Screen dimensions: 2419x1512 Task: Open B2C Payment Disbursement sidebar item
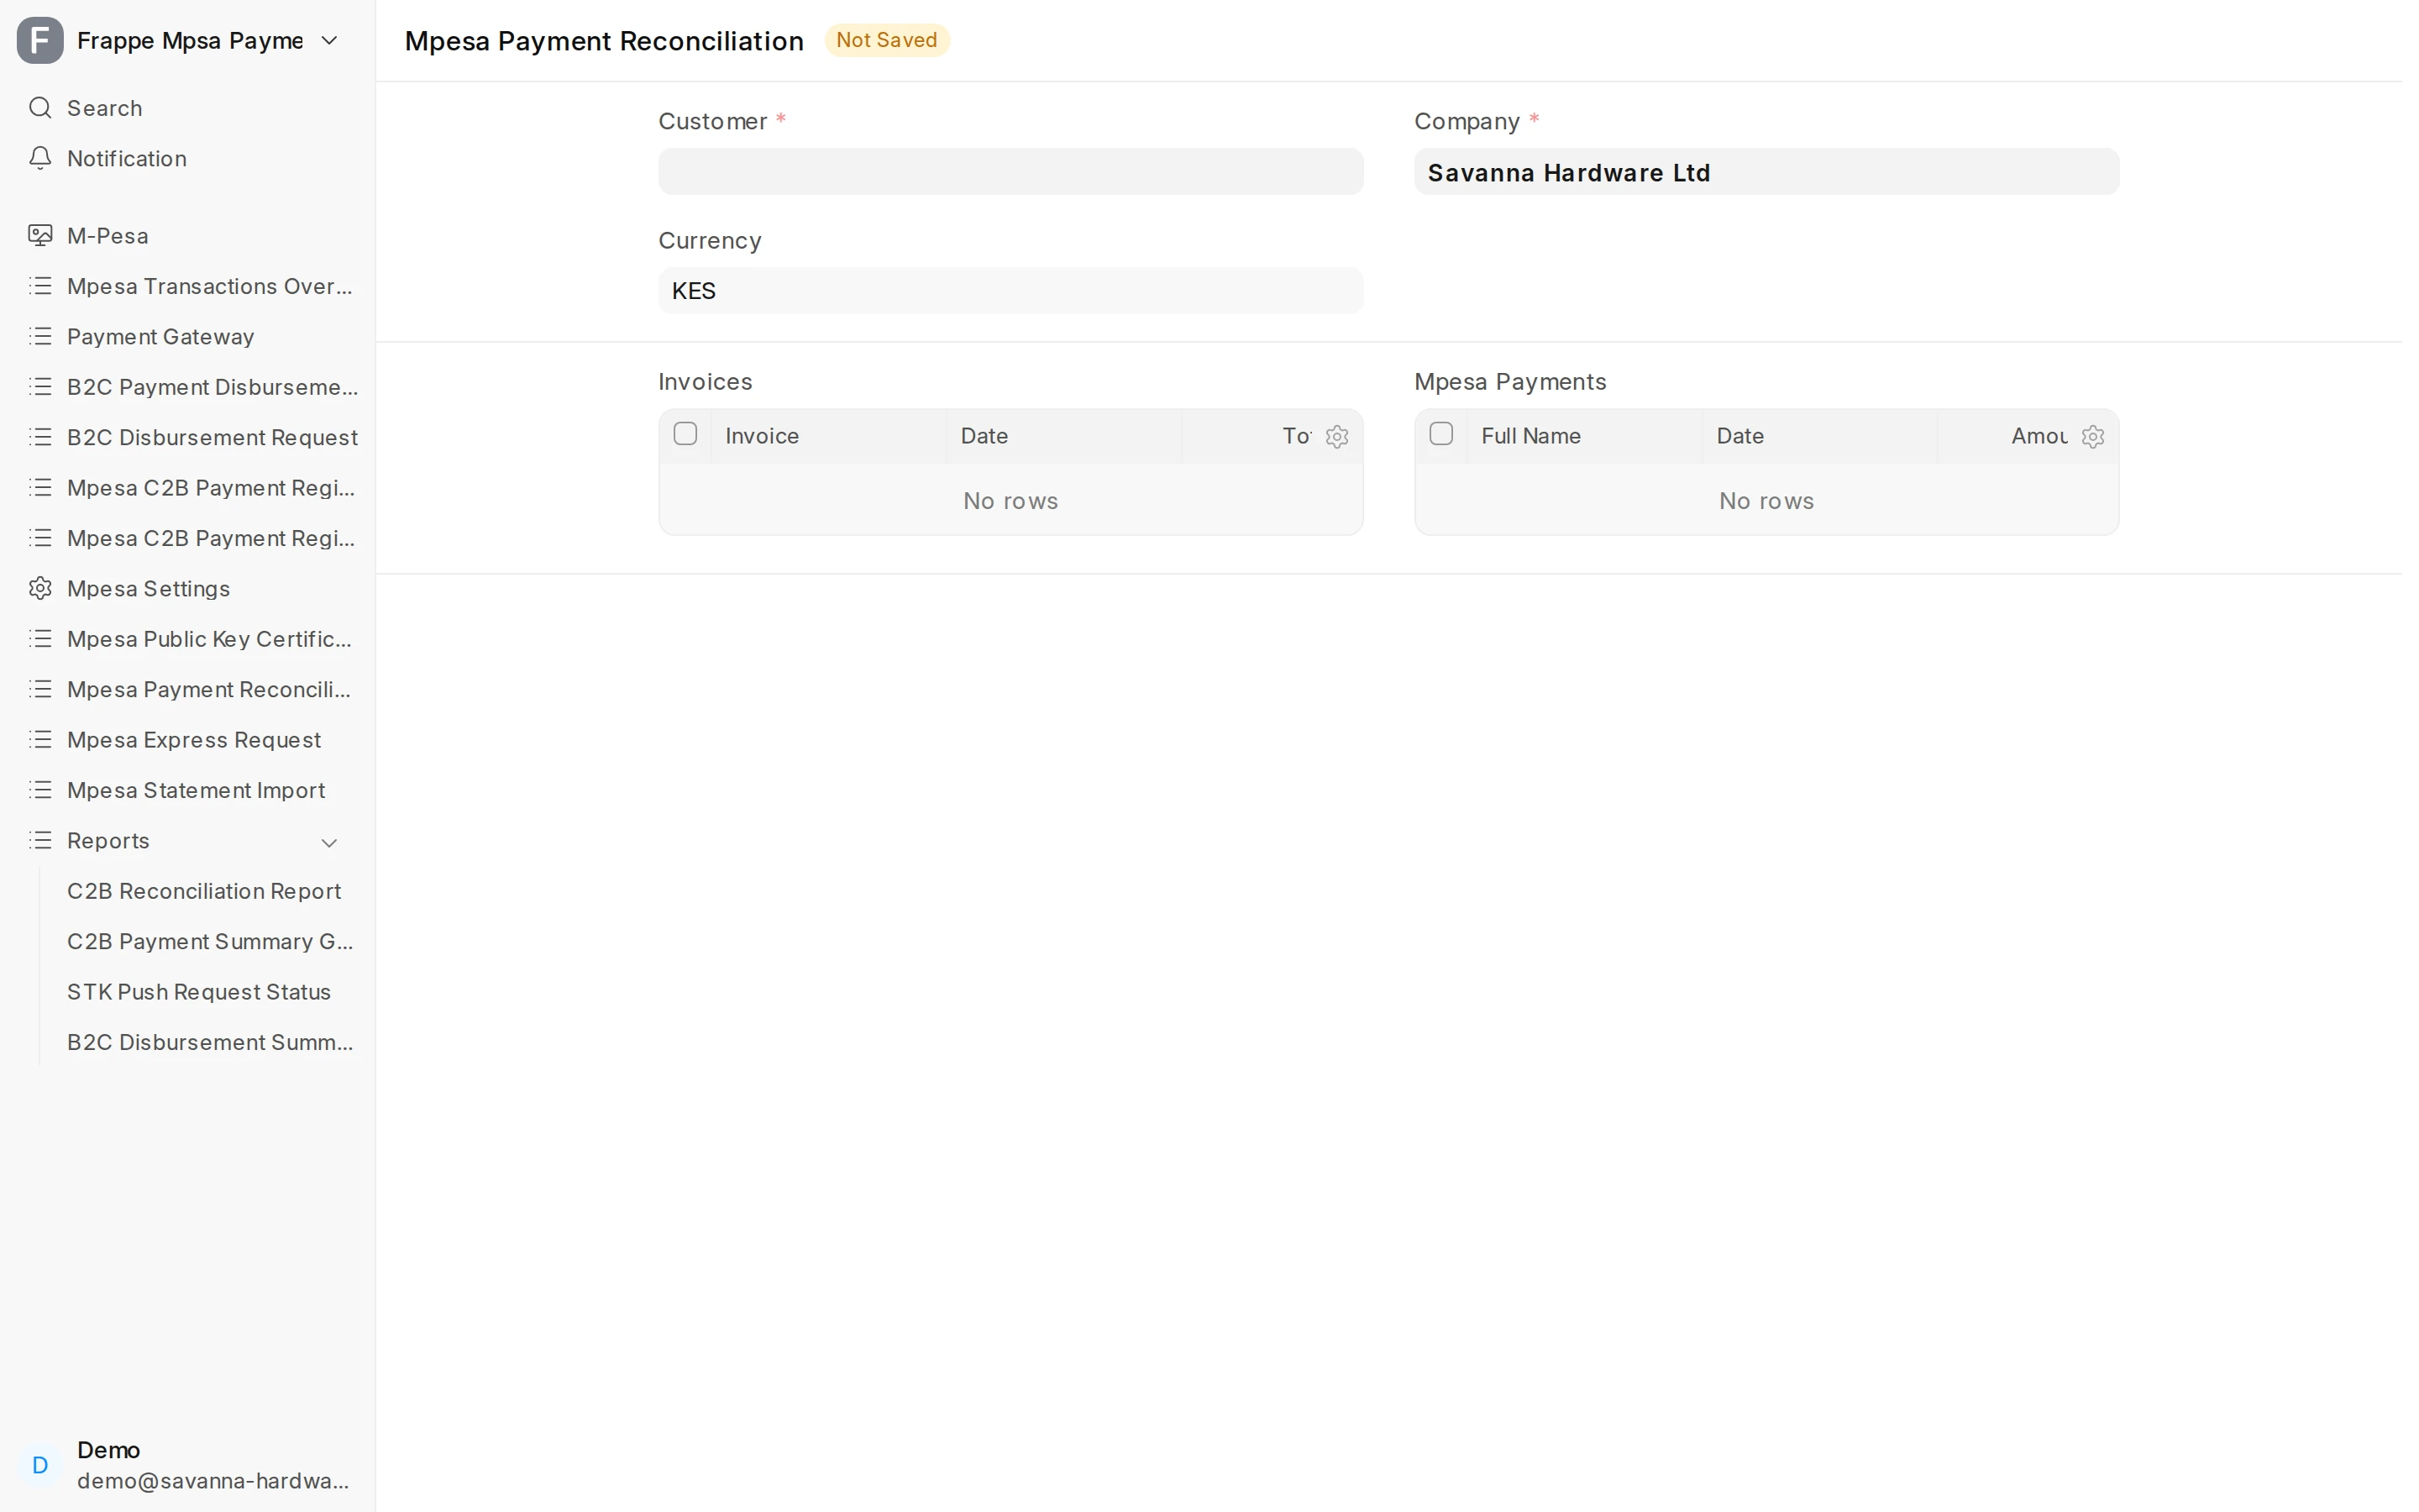187,387
